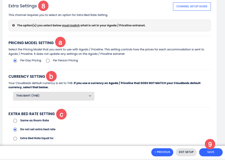Save the extra settings
225x160 pixels.
pyautogui.click(x=211, y=152)
